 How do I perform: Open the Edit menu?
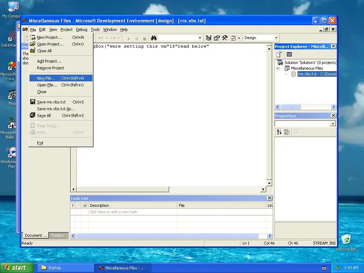[42, 30]
